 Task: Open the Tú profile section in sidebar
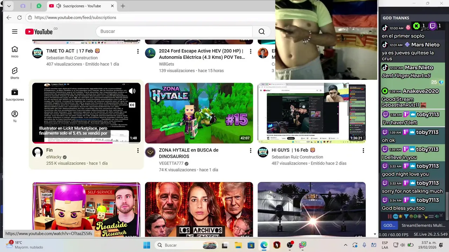[x=15, y=116]
